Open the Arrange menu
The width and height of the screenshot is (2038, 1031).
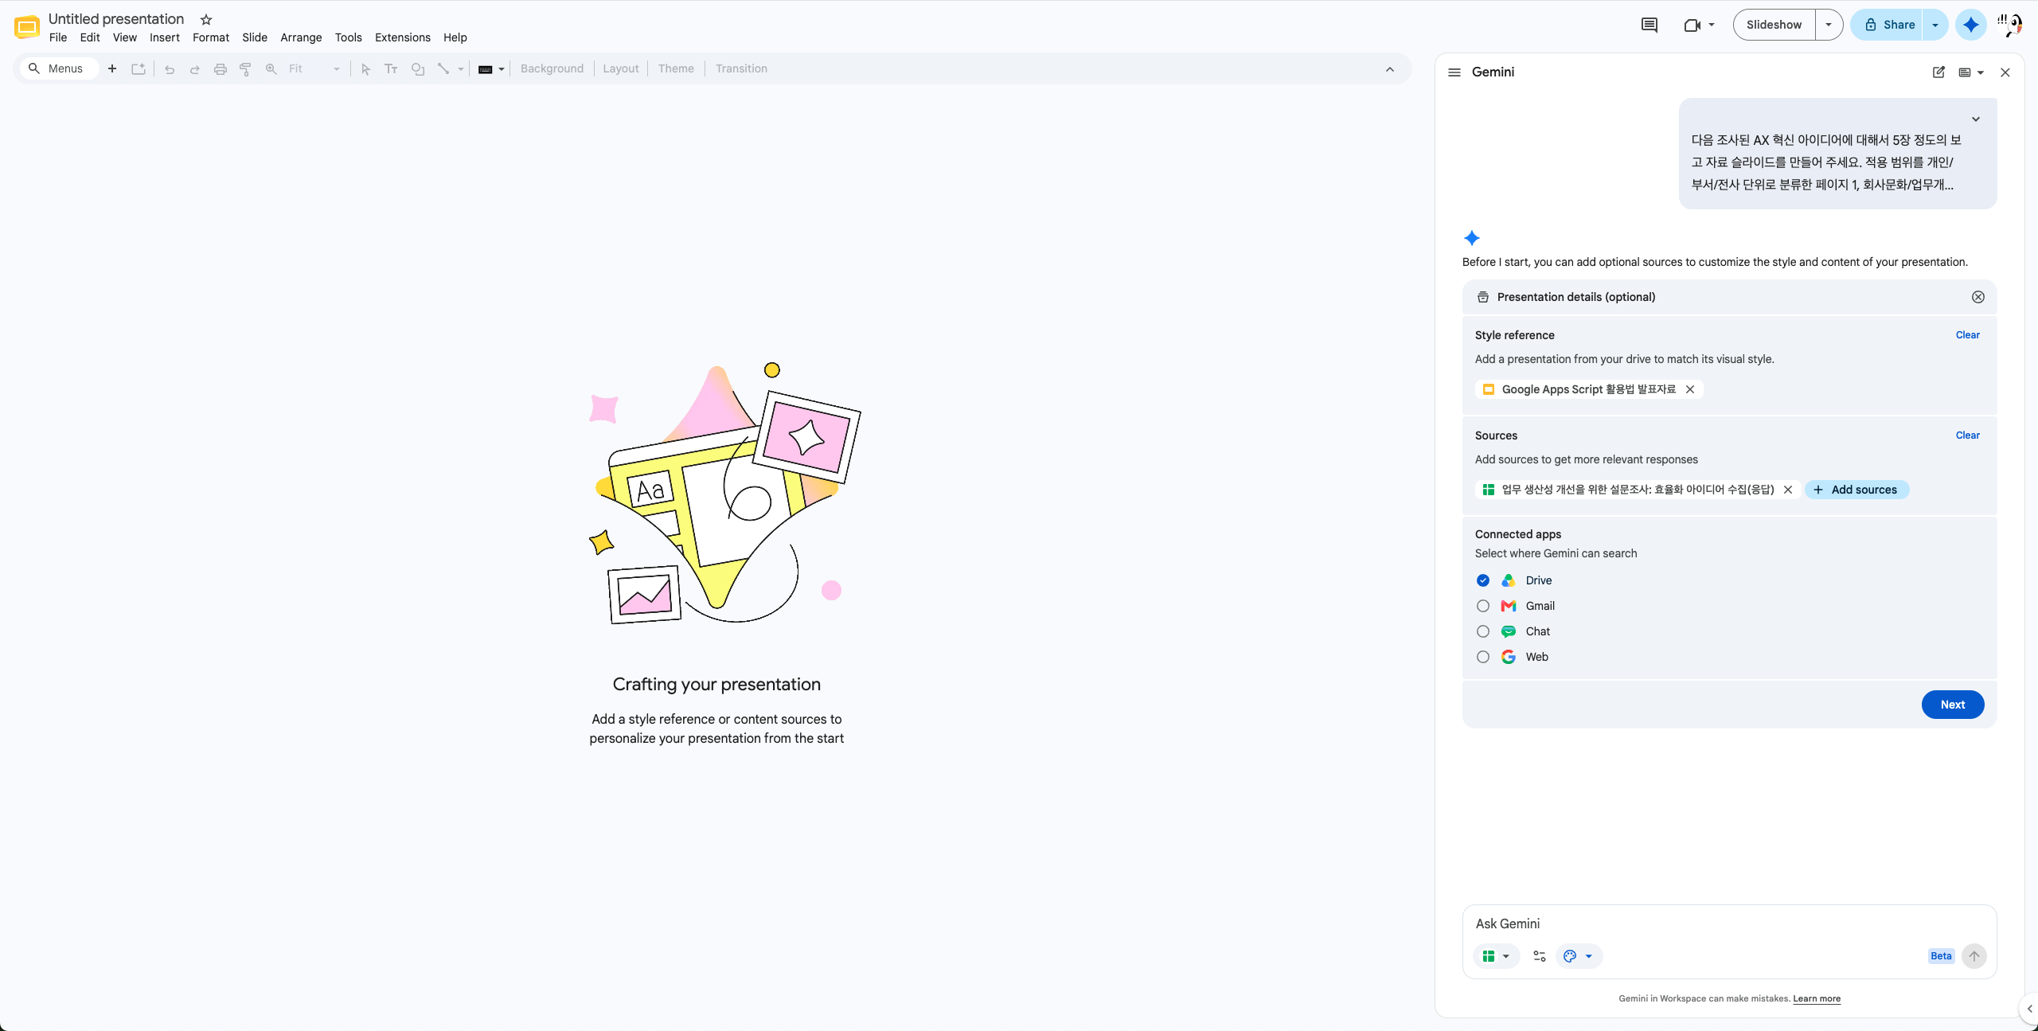click(301, 37)
